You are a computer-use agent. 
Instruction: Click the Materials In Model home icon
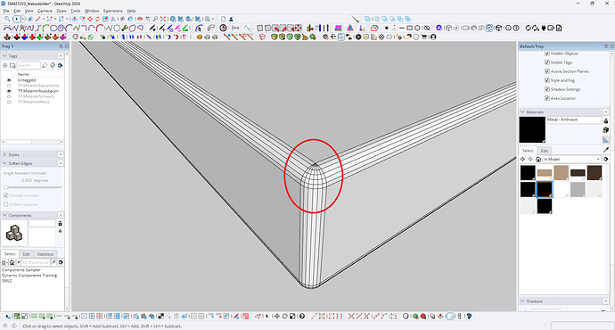pos(538,159)
